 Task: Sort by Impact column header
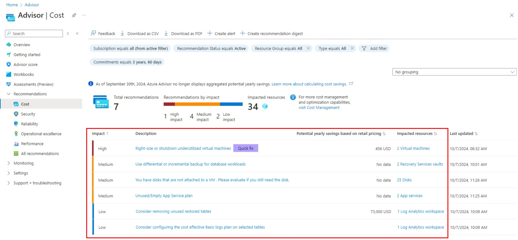click(100, 134)
